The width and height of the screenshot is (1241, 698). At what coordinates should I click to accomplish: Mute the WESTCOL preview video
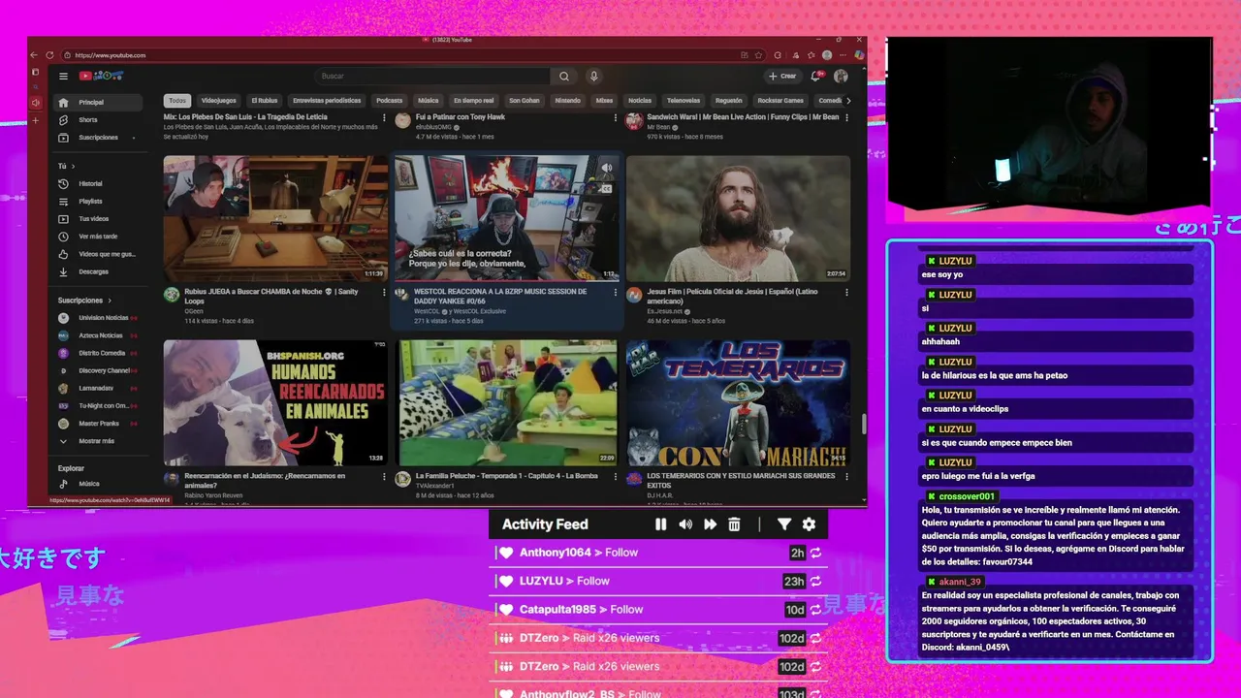tap(607, 168)
